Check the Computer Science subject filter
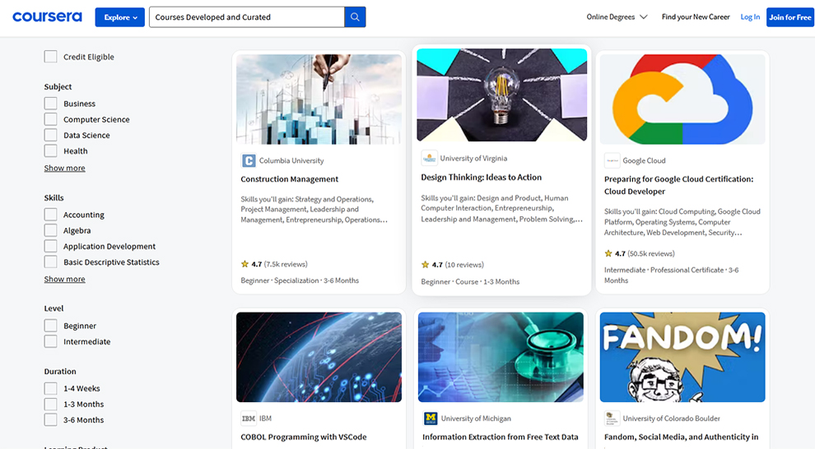The image size is (815, 449). point(50,119)
